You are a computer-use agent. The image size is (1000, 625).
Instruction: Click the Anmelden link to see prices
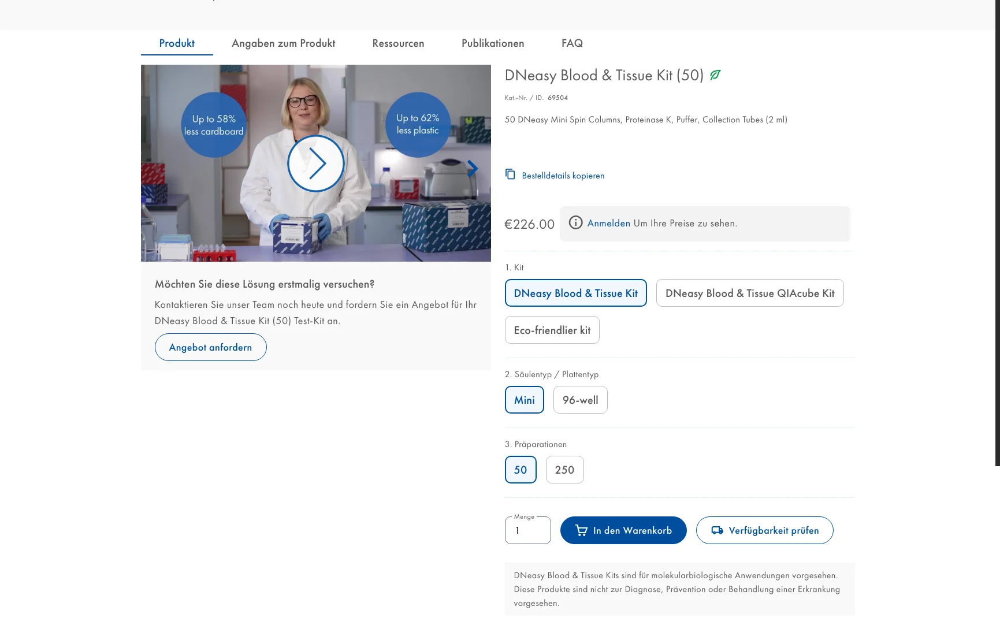click(609, 223)
